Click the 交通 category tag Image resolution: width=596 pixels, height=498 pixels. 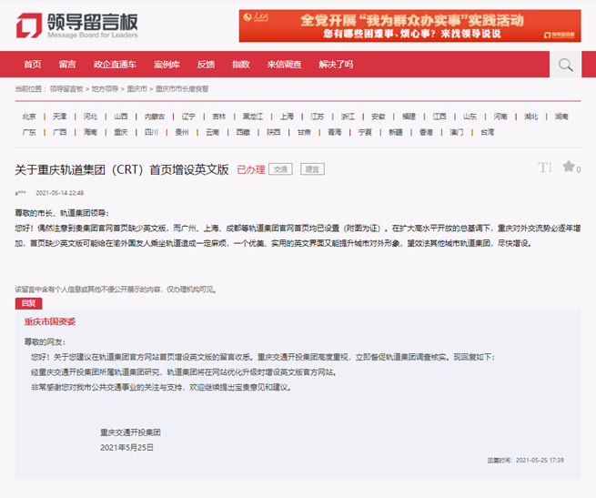281,169
